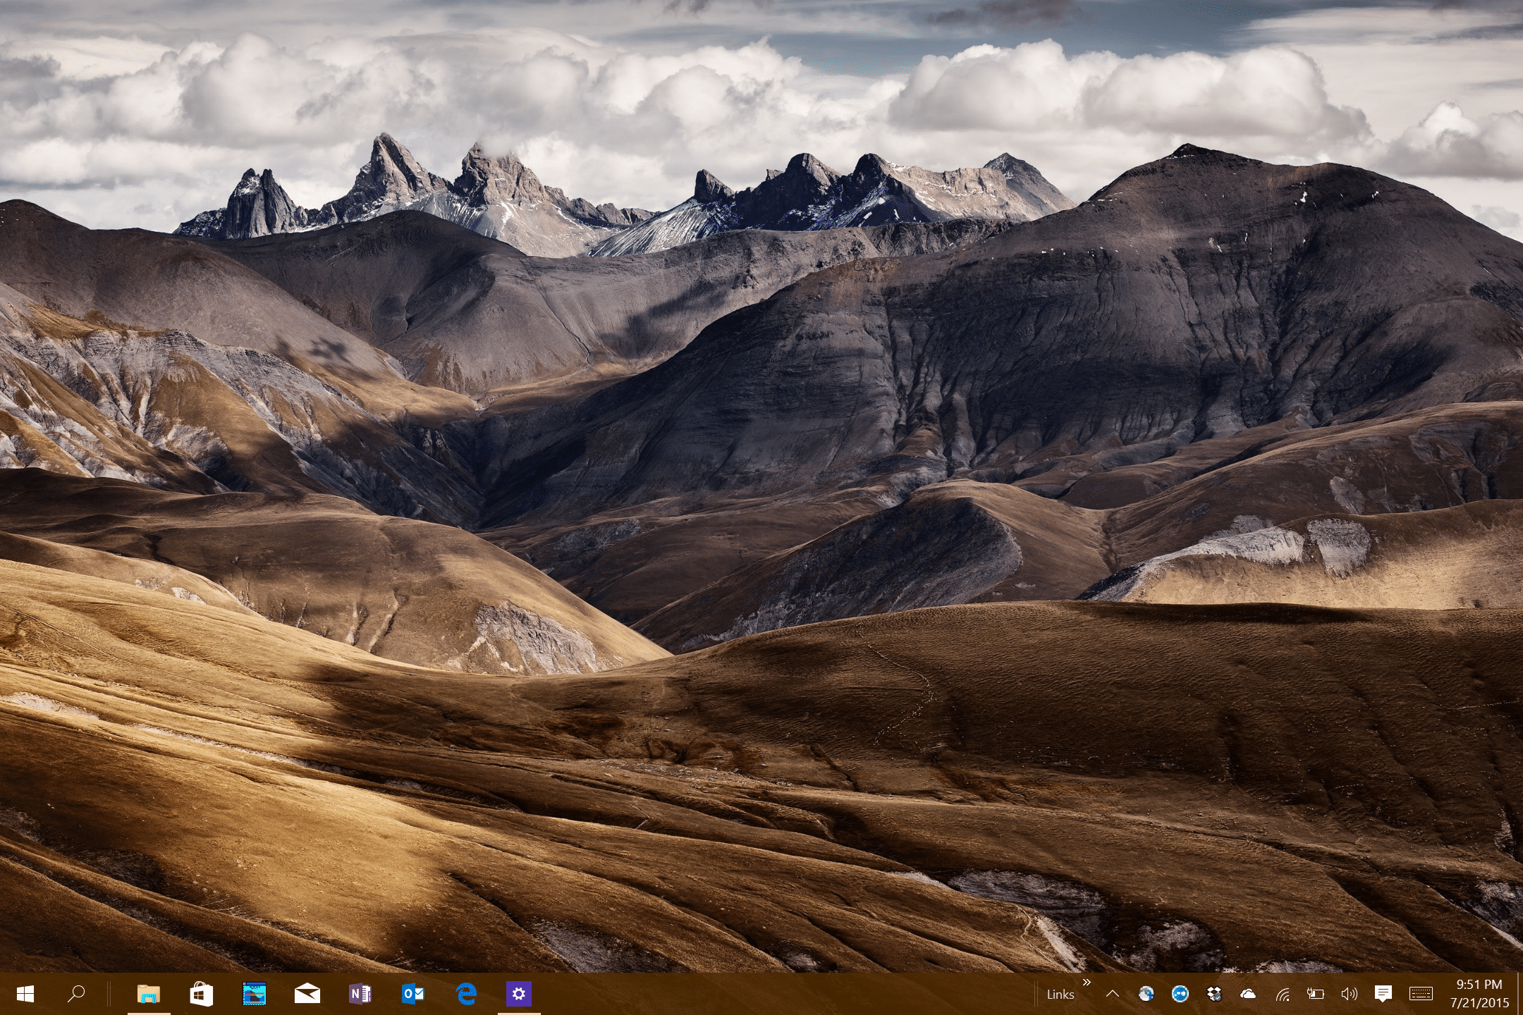Image resolution: width=1523 pixels, height=1015 pixels.
Task: Show the touch keyboard
Action: pyautogui.click(x=1421, y=994)
